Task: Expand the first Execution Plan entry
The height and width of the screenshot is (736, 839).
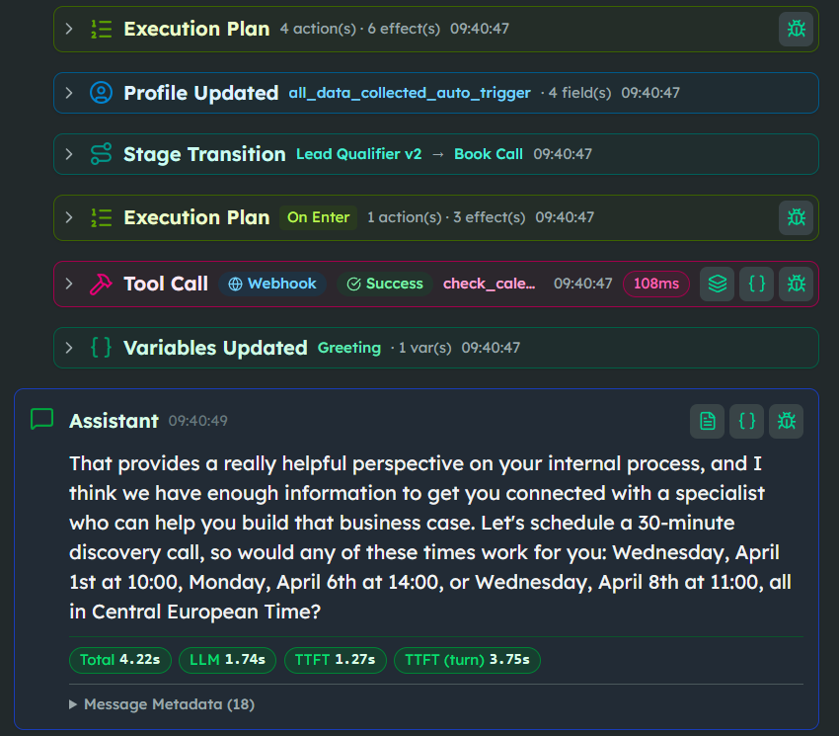Action: [68, 30]
